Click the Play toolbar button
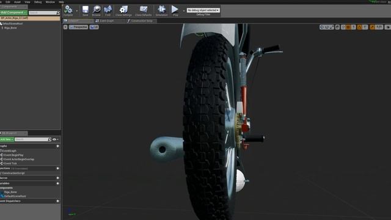This screenshot has width=391, height=220. pyautogui.click(x=175, y=11)
